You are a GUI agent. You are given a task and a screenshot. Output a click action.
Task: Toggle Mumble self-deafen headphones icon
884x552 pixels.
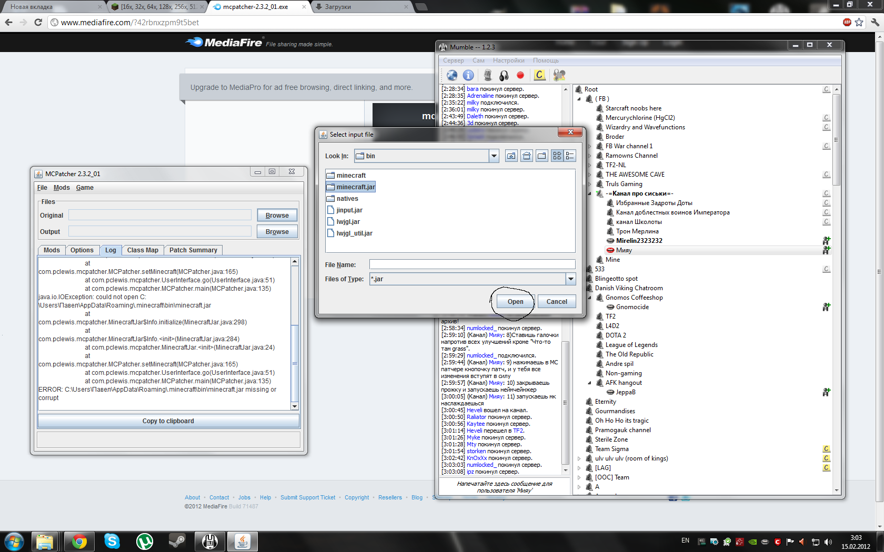point(504,75)
